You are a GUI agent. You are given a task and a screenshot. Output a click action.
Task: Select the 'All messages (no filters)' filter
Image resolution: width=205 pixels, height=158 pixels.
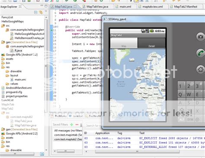tap(68, 130)
